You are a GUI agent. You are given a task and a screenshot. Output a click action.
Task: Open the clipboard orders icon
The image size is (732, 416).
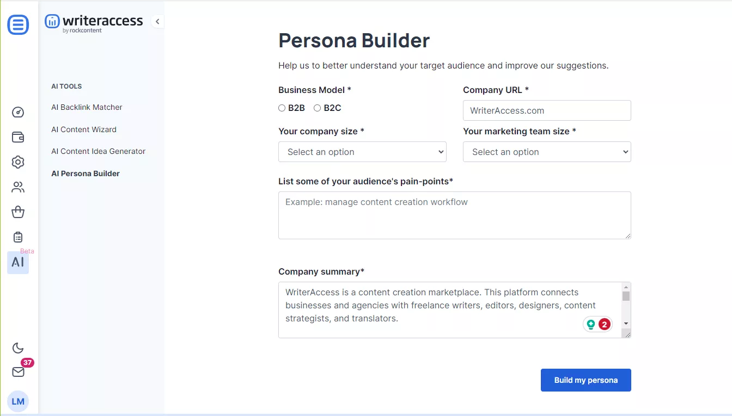click(x=18, y=237)
